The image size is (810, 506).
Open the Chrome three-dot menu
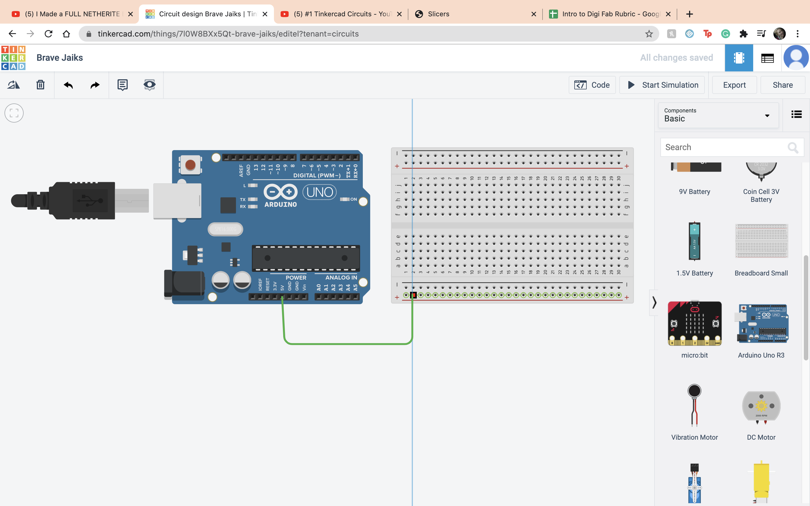click(x=798, y=34)
